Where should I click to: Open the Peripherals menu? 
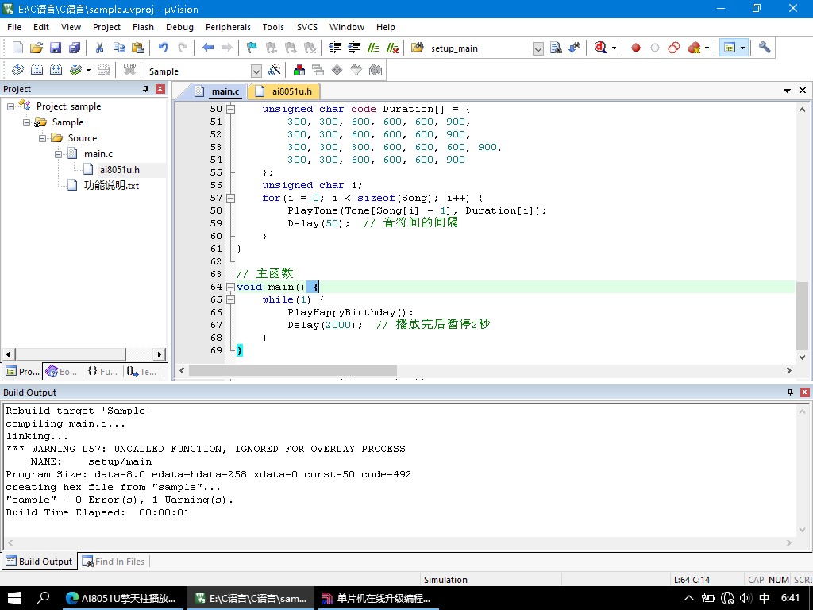(228, 27)
